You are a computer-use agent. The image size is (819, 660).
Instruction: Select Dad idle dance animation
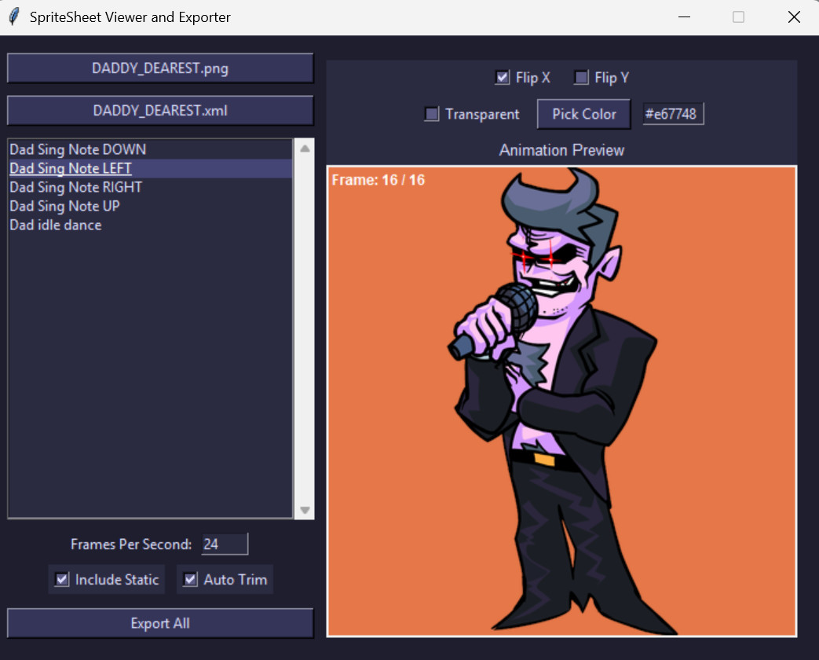point(151,225)
